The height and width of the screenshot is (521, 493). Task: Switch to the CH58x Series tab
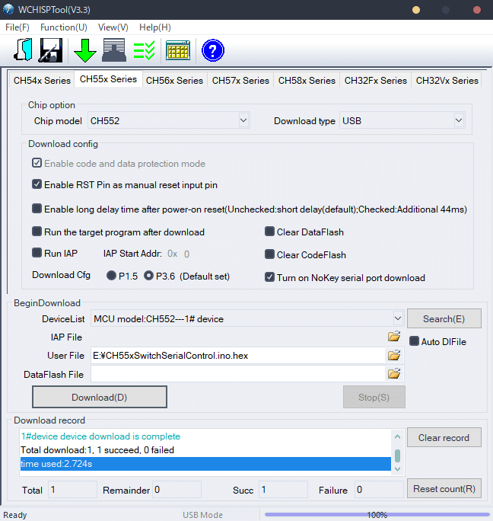pos(307,81)
